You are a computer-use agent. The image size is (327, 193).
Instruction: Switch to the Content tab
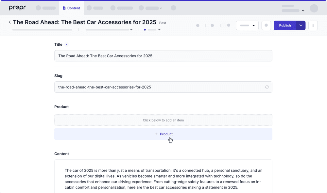(x=71, y=8)
